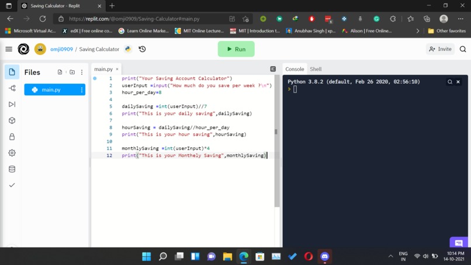Open the edX Free online co... bookmark

[87, 30]
